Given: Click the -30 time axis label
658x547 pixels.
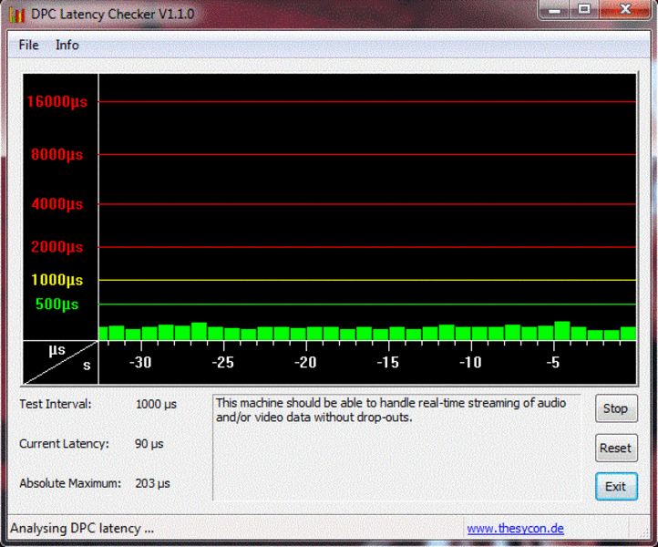Looking at the screenshot, I should coord(140,362).
